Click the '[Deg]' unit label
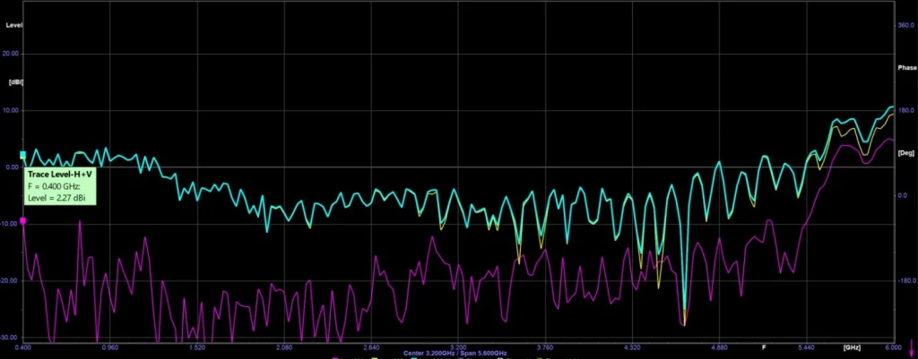The height and width of the screenshot is (359, 918). point(906,152)
